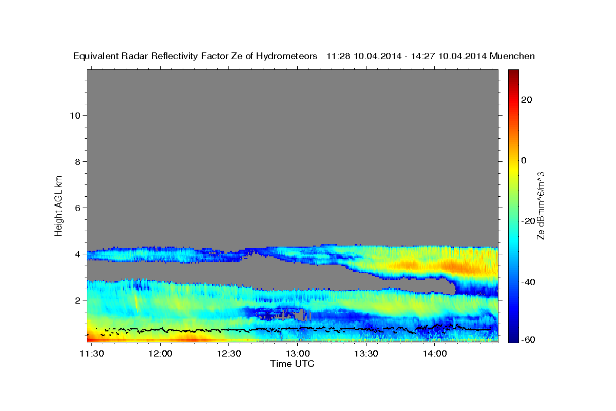Click the '13:30' time tick label
The image size is (616, 411).
point(367,354)
